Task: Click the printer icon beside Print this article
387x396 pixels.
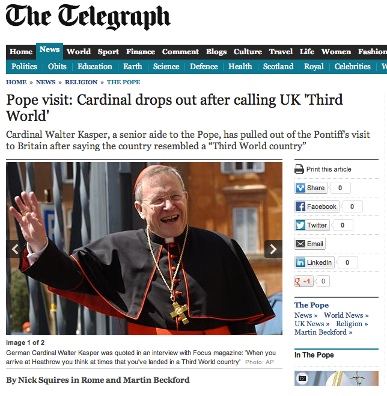Action: [299, 169]
